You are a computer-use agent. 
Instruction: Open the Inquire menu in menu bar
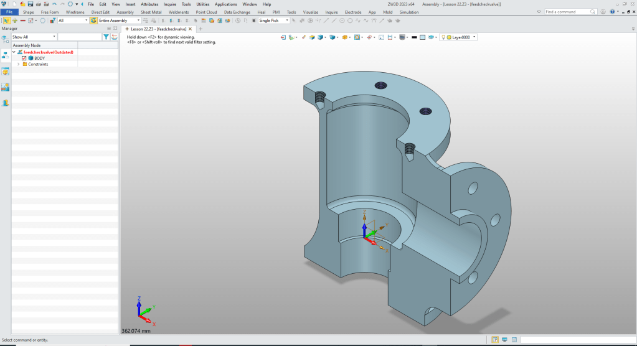click(169, 4)
